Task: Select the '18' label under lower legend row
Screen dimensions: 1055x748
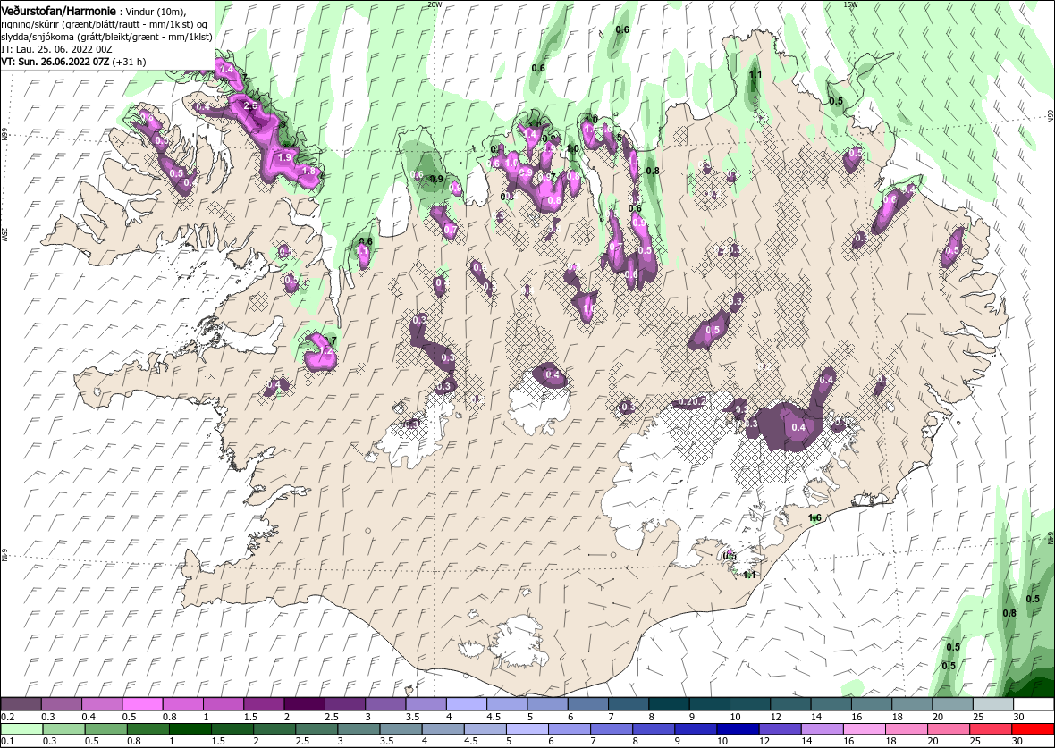Action: point(890,741)
